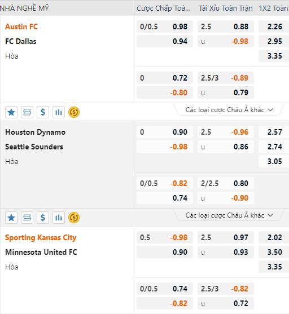
Task: Add Austin FC match to favorites star
Action: (x=11, y=112)
